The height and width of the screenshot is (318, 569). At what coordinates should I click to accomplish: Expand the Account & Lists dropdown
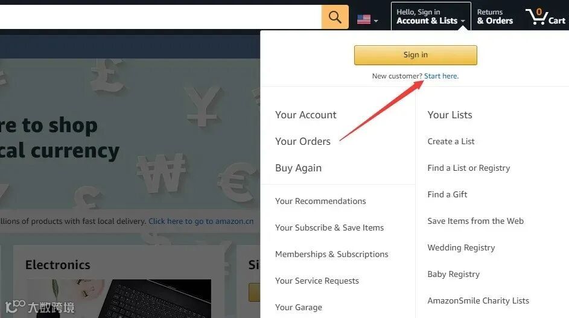click(431, 16)
